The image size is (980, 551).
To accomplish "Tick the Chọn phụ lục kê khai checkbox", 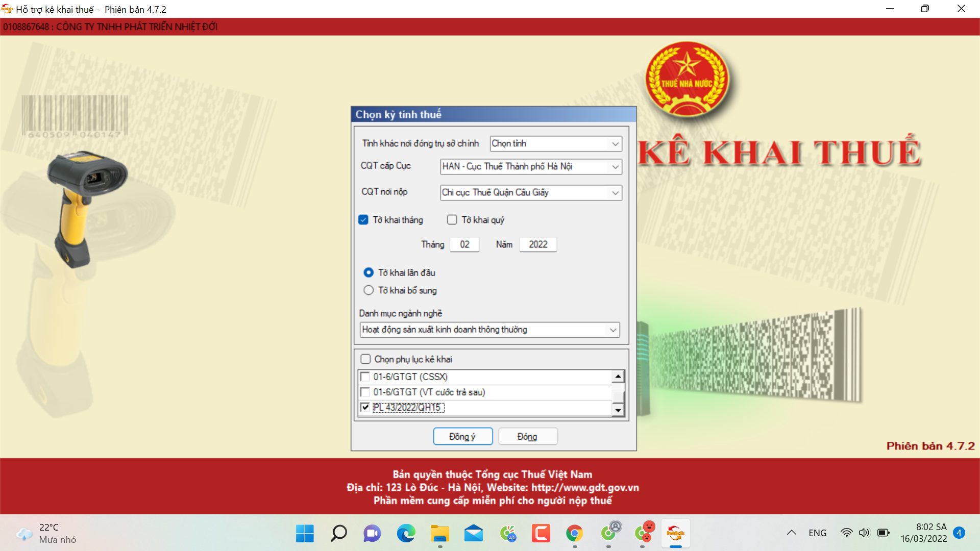I will 365,359.
